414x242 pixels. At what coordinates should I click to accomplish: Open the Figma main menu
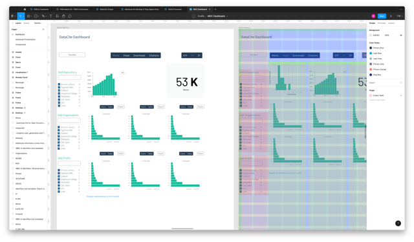(13, 16)
